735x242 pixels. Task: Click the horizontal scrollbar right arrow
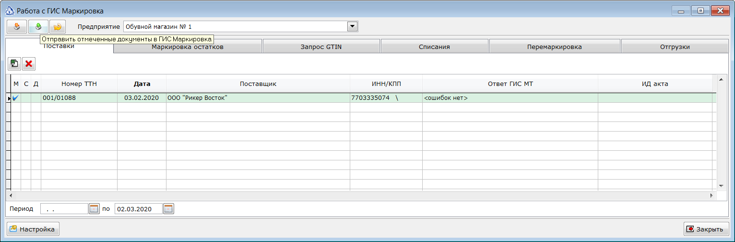pyautogui.click(x=712, y=196)
